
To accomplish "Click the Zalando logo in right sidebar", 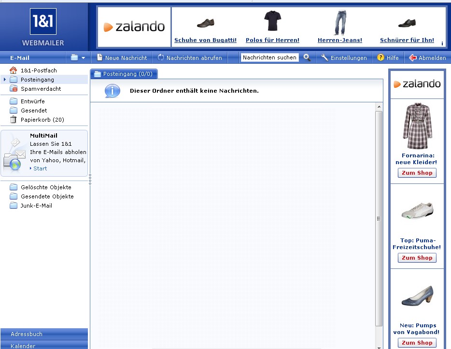I will pos(417,84).
